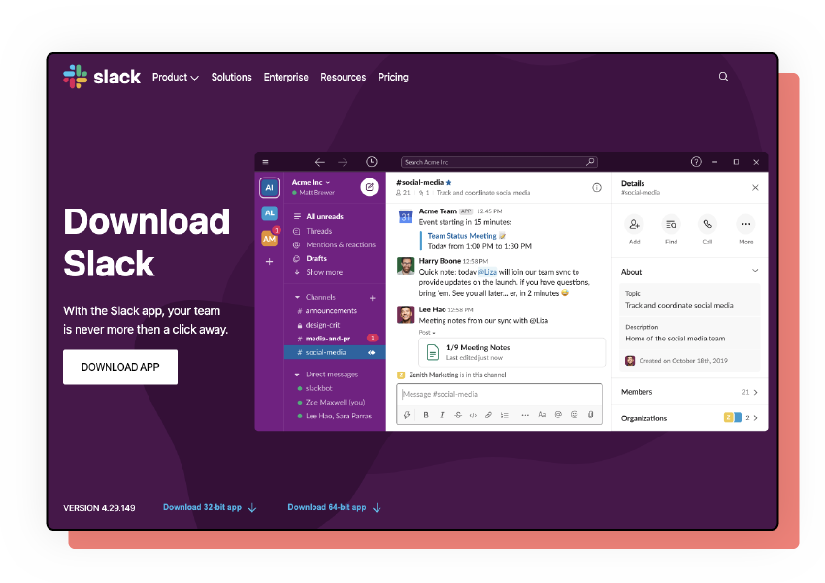
Task: Star the #social-media channel
Action: pyautogui.click(x=448, y=182)
